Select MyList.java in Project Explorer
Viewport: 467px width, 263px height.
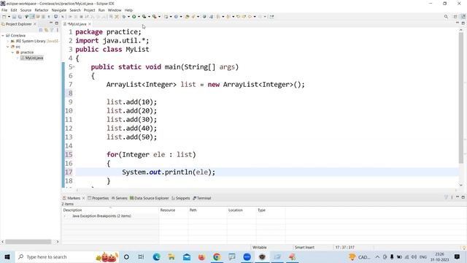pos(32,58)
